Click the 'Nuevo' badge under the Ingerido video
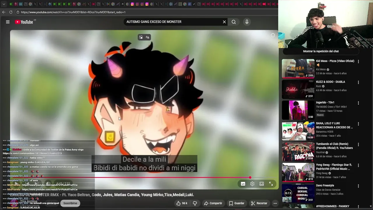Image resolution: width=373 pixels, height=210 pixels. [x=320, y=115]
